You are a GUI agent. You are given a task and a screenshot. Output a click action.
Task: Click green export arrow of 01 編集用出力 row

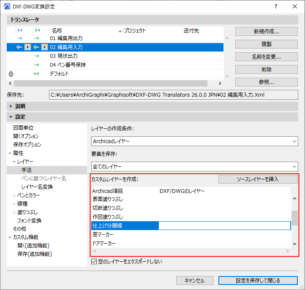37,38
